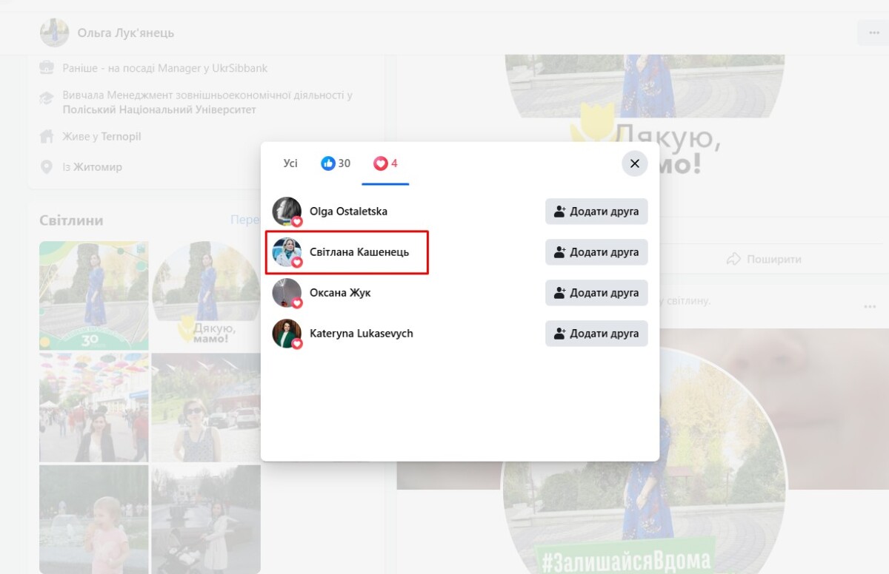The image size is (889, 574).
Task: Add Kateryna Lukasevych as friend
Action: pyautogui.click(x=596, y=334)
